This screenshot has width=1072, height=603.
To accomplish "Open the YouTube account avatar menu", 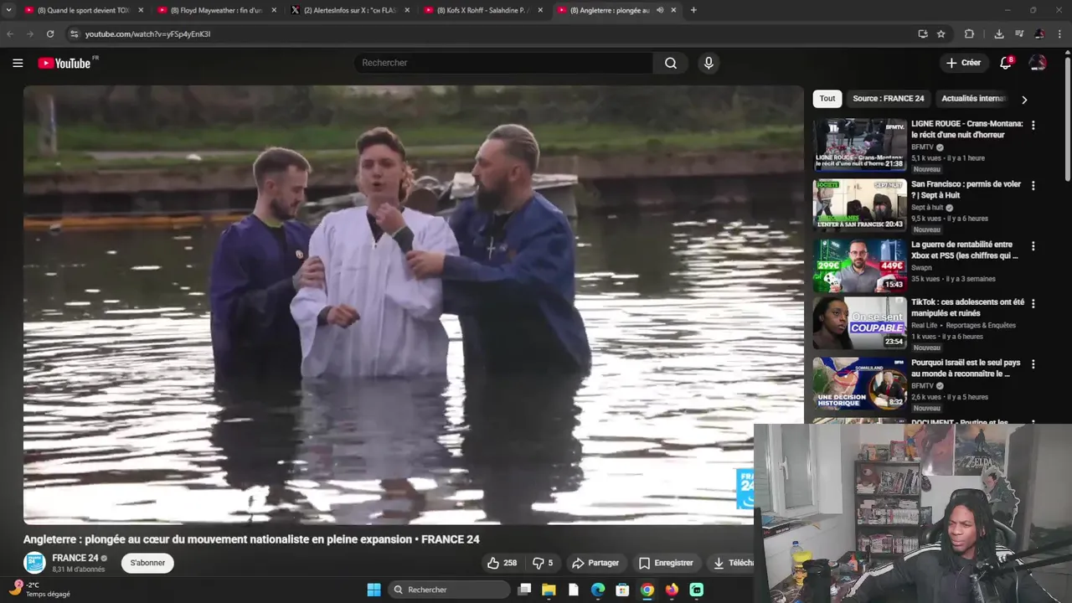I will tap(1038, 63).
